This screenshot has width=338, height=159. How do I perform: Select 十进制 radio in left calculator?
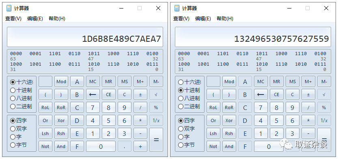point(21,90)
